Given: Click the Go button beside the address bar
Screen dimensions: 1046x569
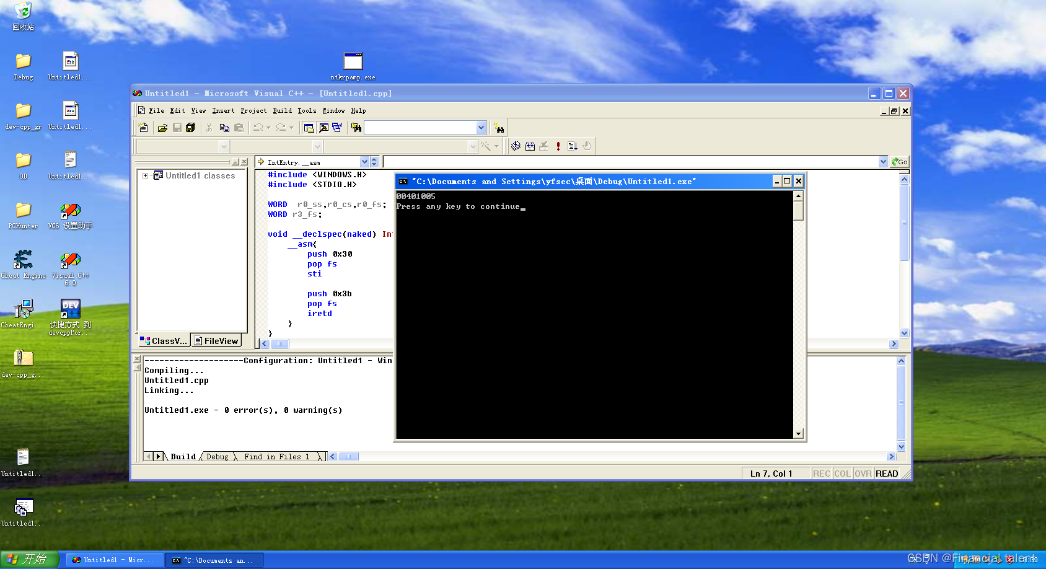Looking at the screenshot, I should [899, 162].
